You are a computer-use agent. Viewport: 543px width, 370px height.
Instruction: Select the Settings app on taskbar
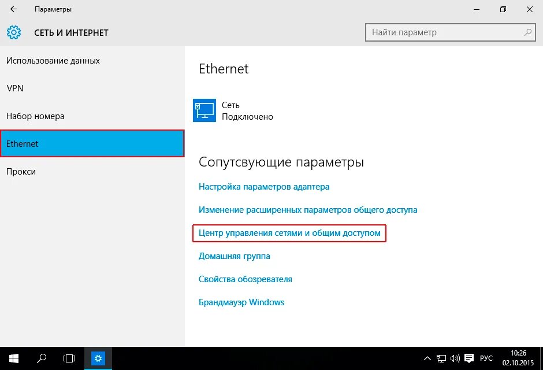(x=98, y=358)
